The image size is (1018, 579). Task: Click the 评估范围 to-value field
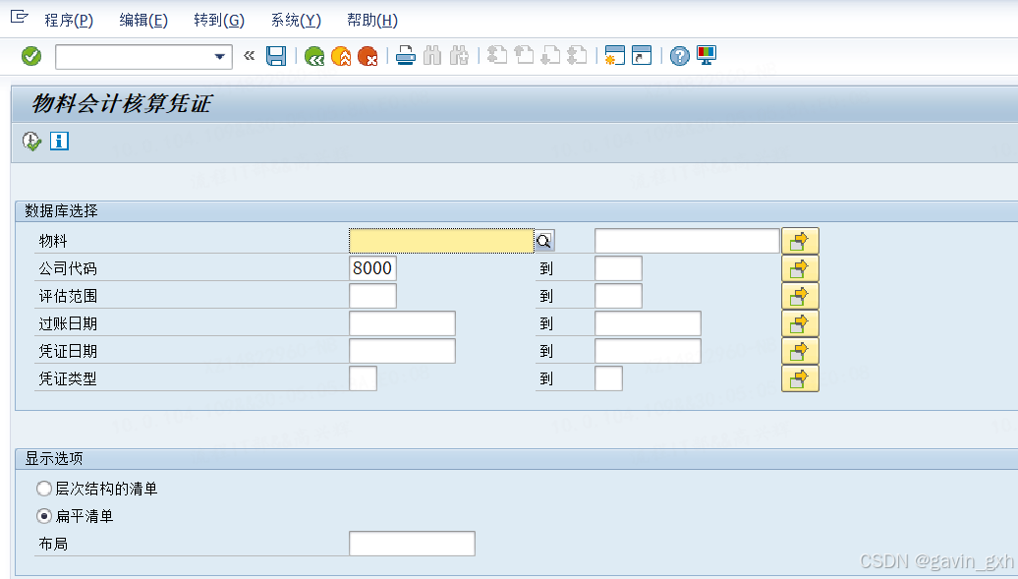[x=619, y=296]
